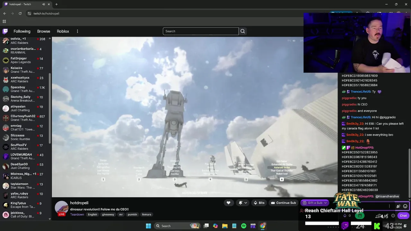Viewport: 411px width, 231px height.
Task: Click the search magnifier button
Action: point(243,31)
